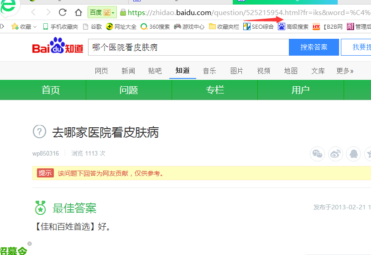
Task: Open the 专栏 navigation section
Action: point(214,90)
